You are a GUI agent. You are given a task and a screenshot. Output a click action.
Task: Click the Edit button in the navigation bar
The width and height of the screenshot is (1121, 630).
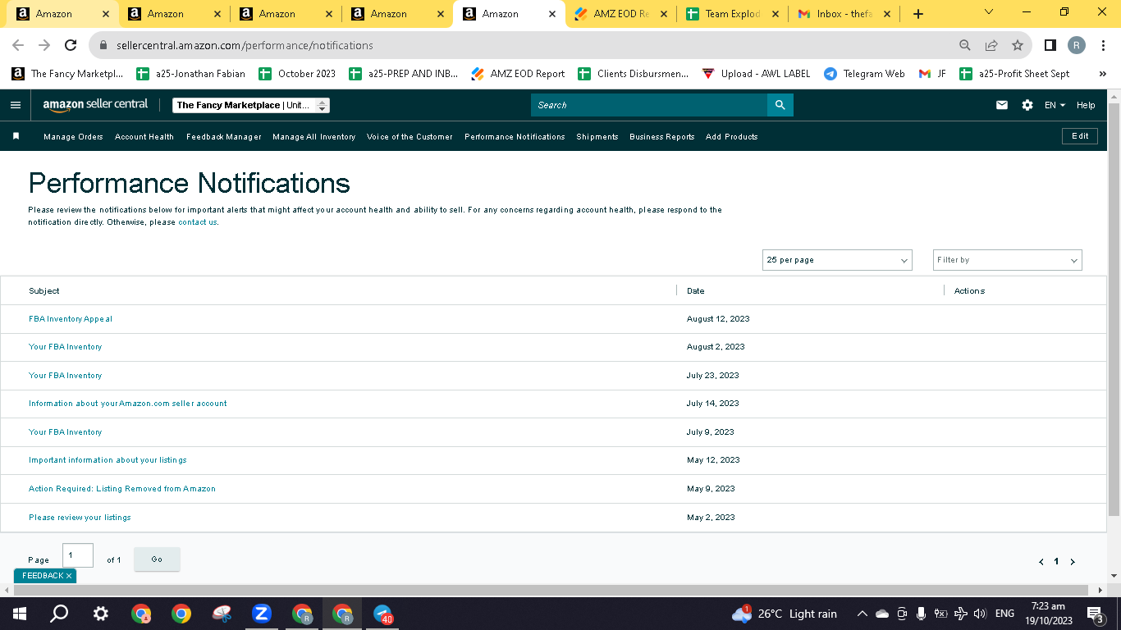click(x=1080, y=136)
